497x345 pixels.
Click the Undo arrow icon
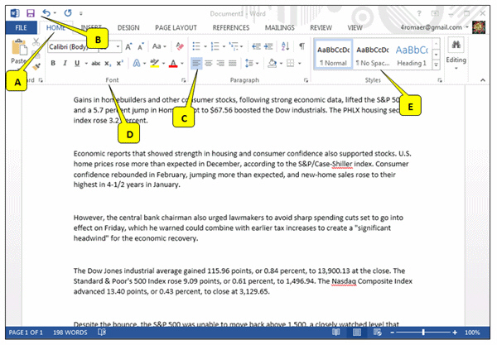click(46, 13)
